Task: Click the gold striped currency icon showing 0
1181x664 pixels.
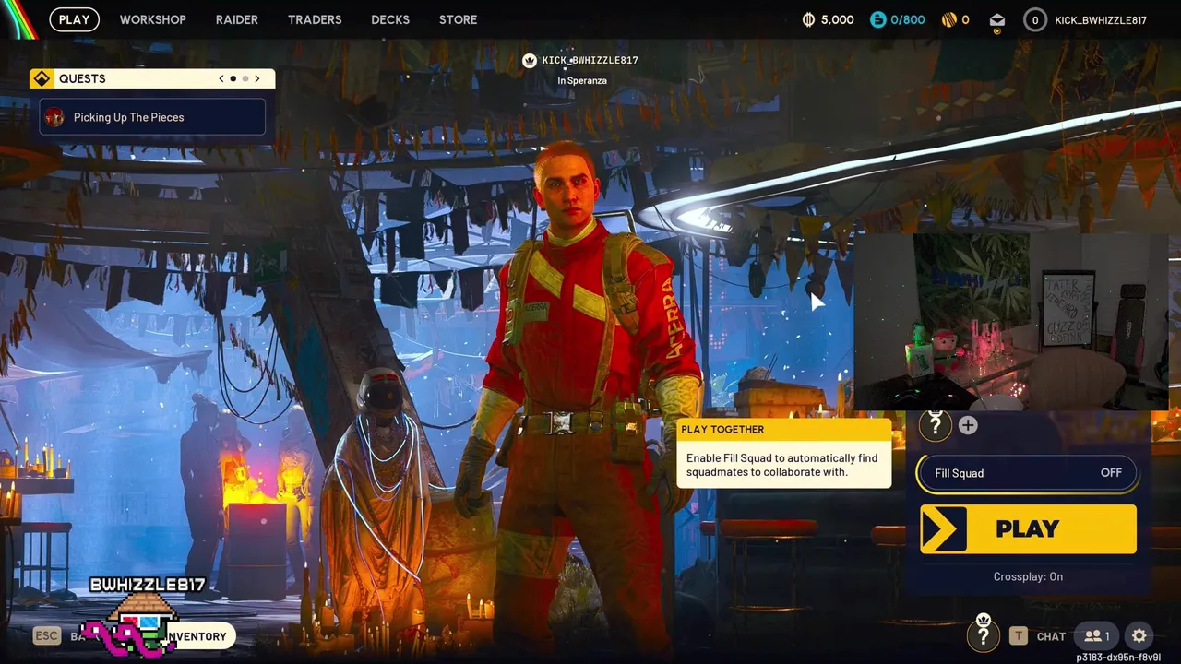Action: 948,19
